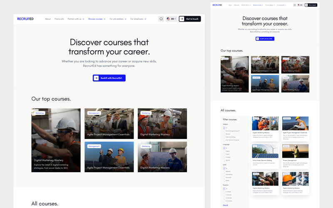Click the arrow icon in the small right page's Reskill button
The image size is (333, 208).
coord(258,39)
